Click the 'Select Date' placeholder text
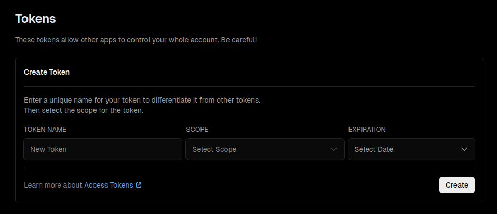This screenshot has height=214, width=497. (373, 149)
